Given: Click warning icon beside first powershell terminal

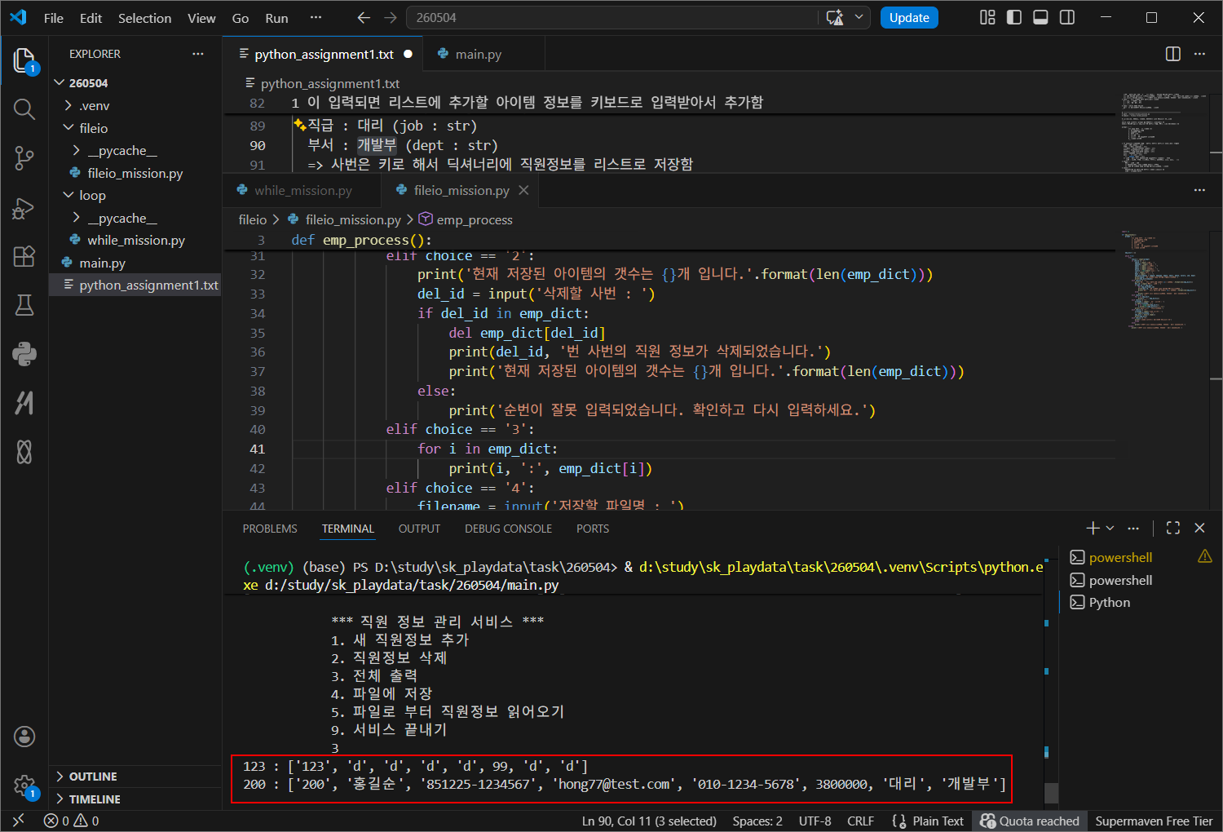Looking at the screenshot, I should pyautogui.click(x=1204, y=556).
